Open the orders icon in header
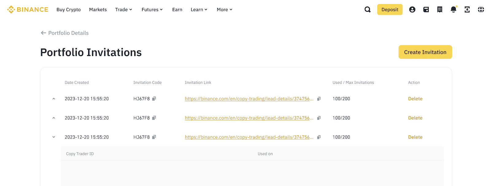Viewport: 491px width, 186px height. pyautogui.click(x=440, y=9)
